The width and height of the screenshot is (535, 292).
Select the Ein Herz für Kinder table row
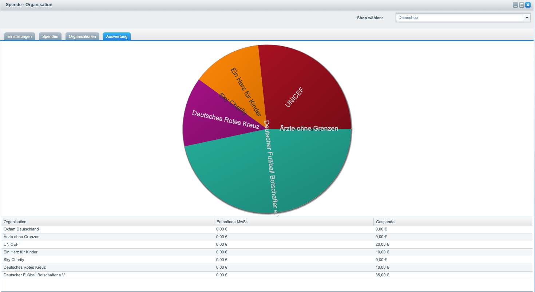click(x=267, y=252)
